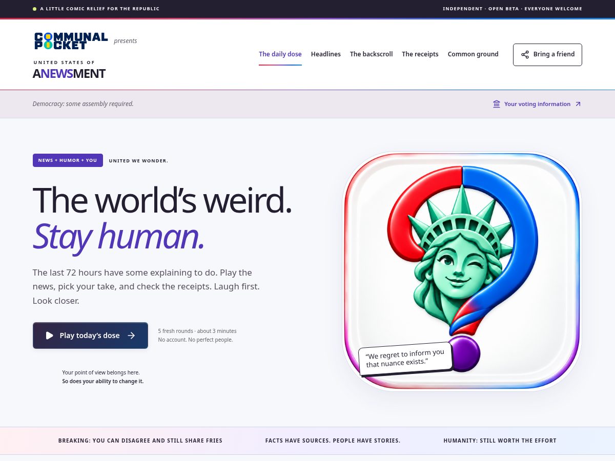Viewport: 615px width, 461px height.
Task: Click "Humanity: still worth the effort" ticker
Action: pos(500,441)
